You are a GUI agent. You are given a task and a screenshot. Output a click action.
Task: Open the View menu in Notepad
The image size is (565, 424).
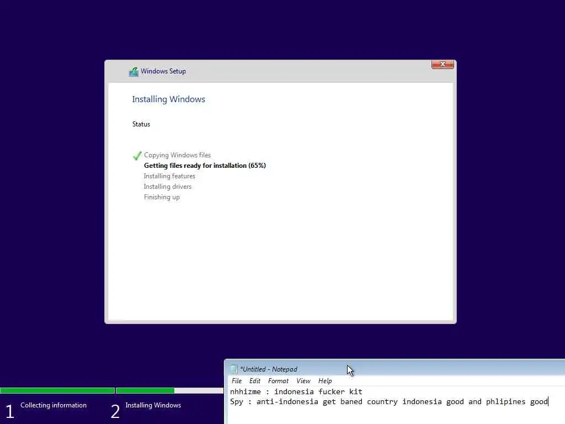tap(303, 381)
